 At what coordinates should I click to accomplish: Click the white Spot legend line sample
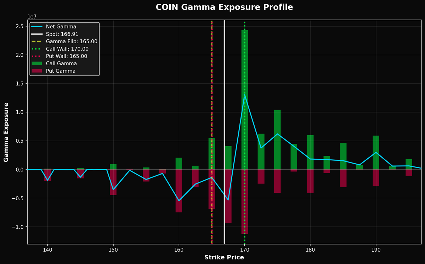(x=37, y=34)
